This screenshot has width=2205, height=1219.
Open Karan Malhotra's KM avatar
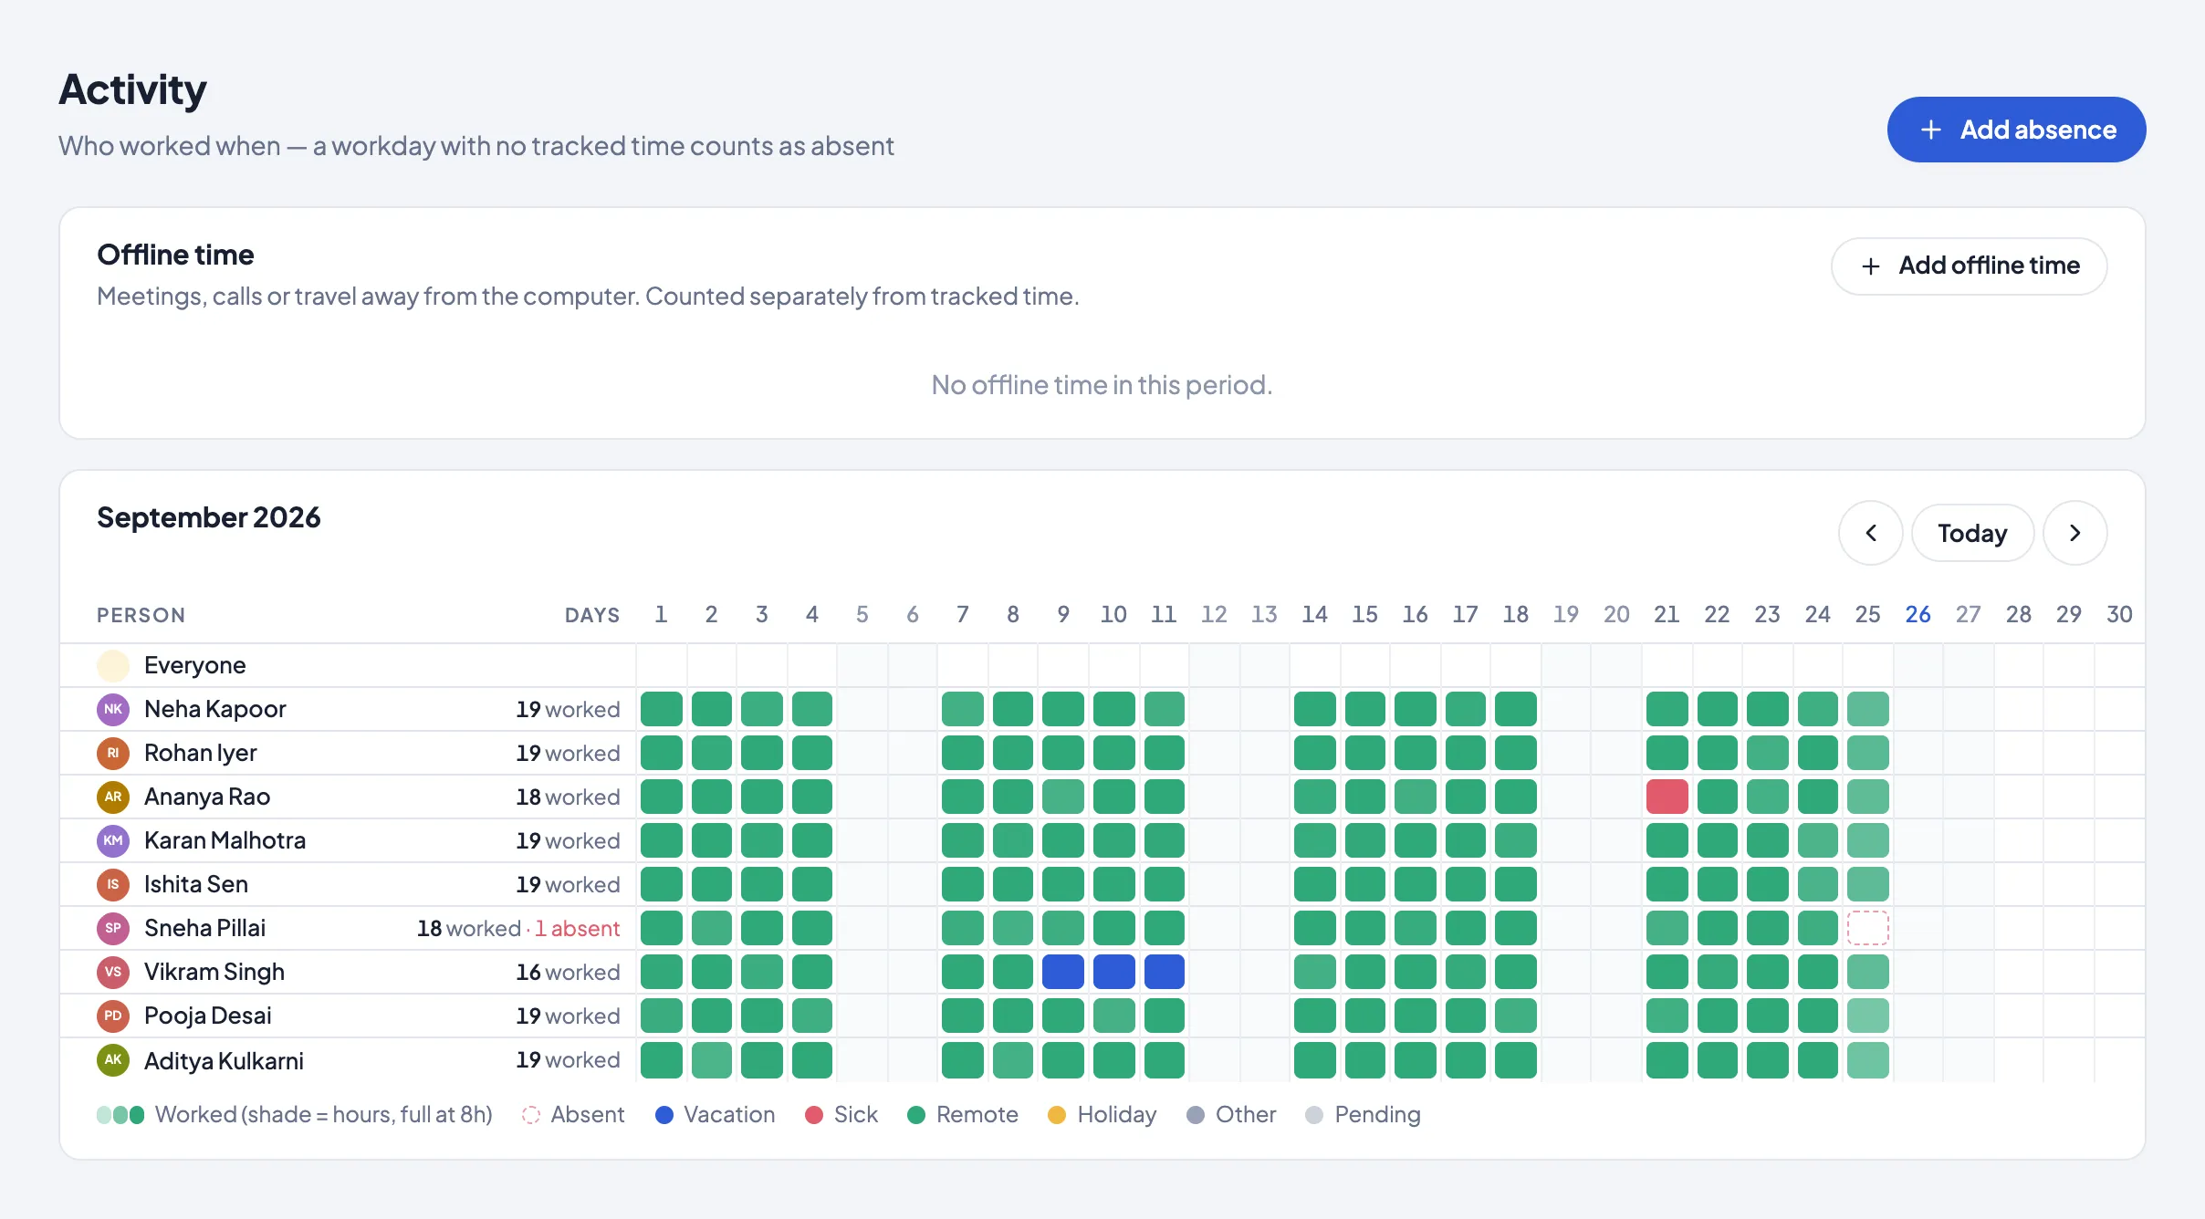pos(113,840)
